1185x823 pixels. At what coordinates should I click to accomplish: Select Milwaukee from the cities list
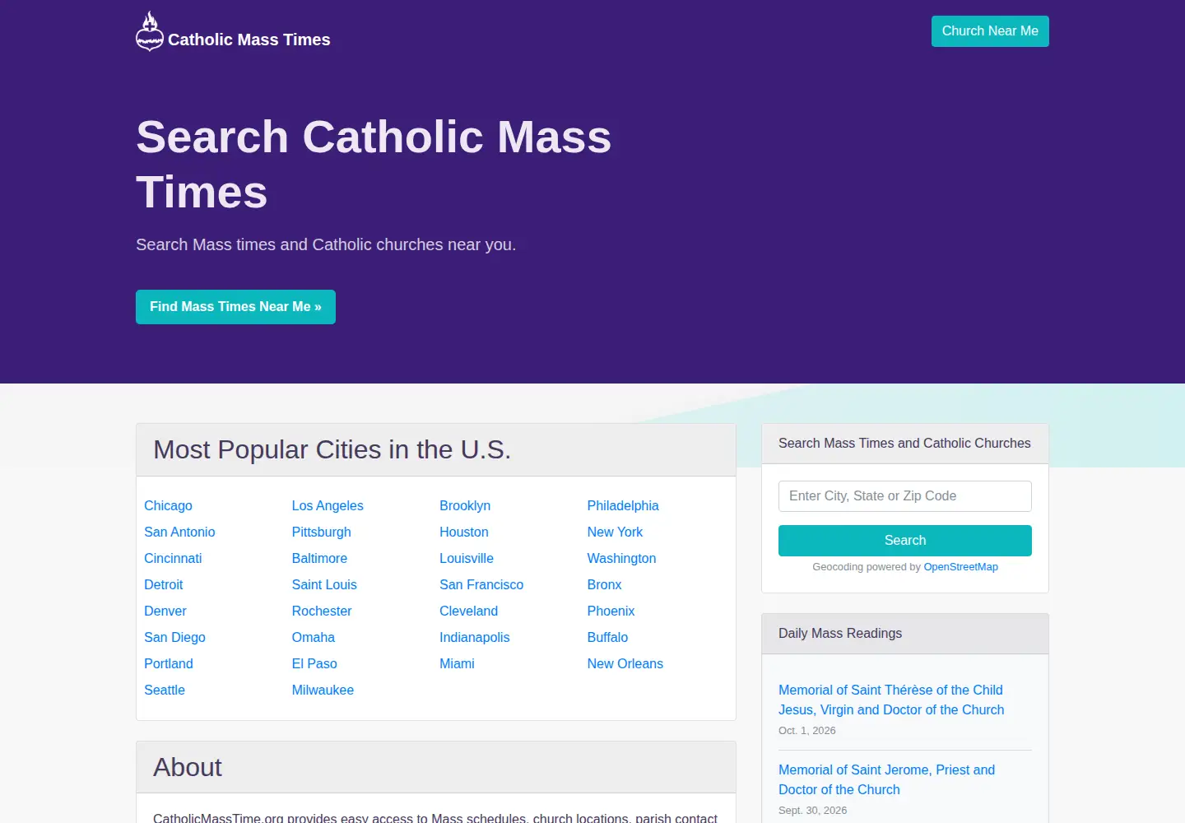tap(323, 690)
